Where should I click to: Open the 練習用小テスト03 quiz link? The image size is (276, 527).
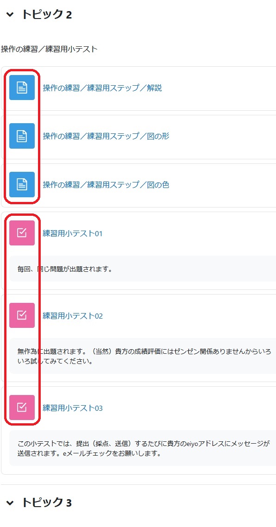(x=73, y=408)
